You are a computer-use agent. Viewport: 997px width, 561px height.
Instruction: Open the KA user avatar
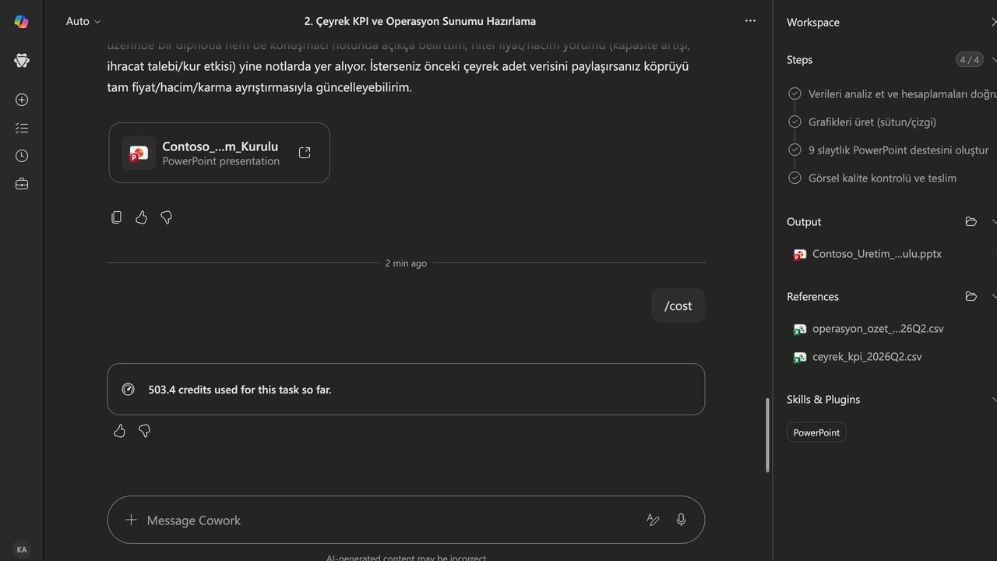coord(22,549)
